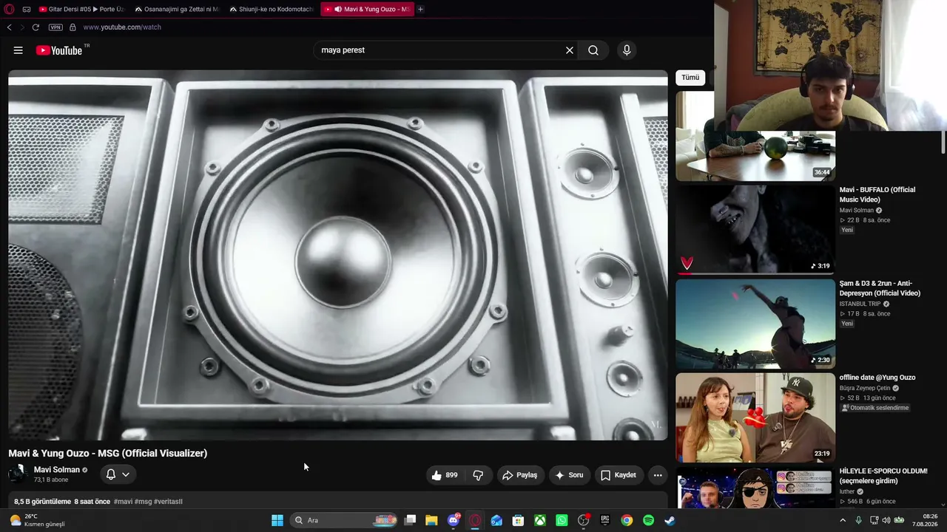This screenshot has height=532, width=947.
Task: Like the video with thumbs up
Action: click(x=445, y=475)
